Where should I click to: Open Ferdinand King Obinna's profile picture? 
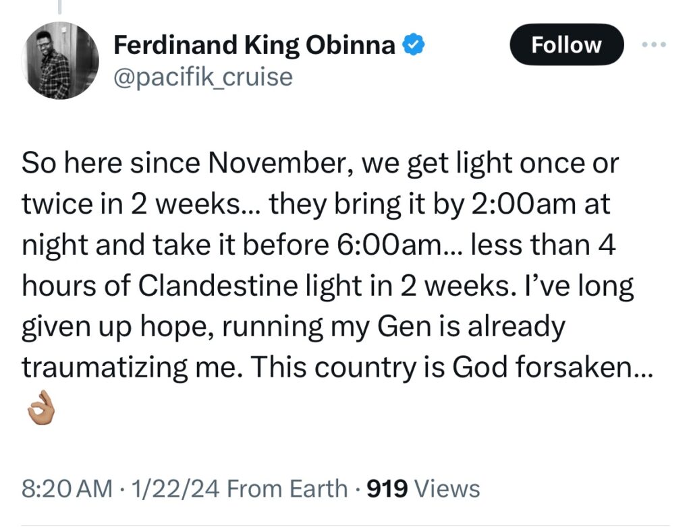tap(60, 61)
